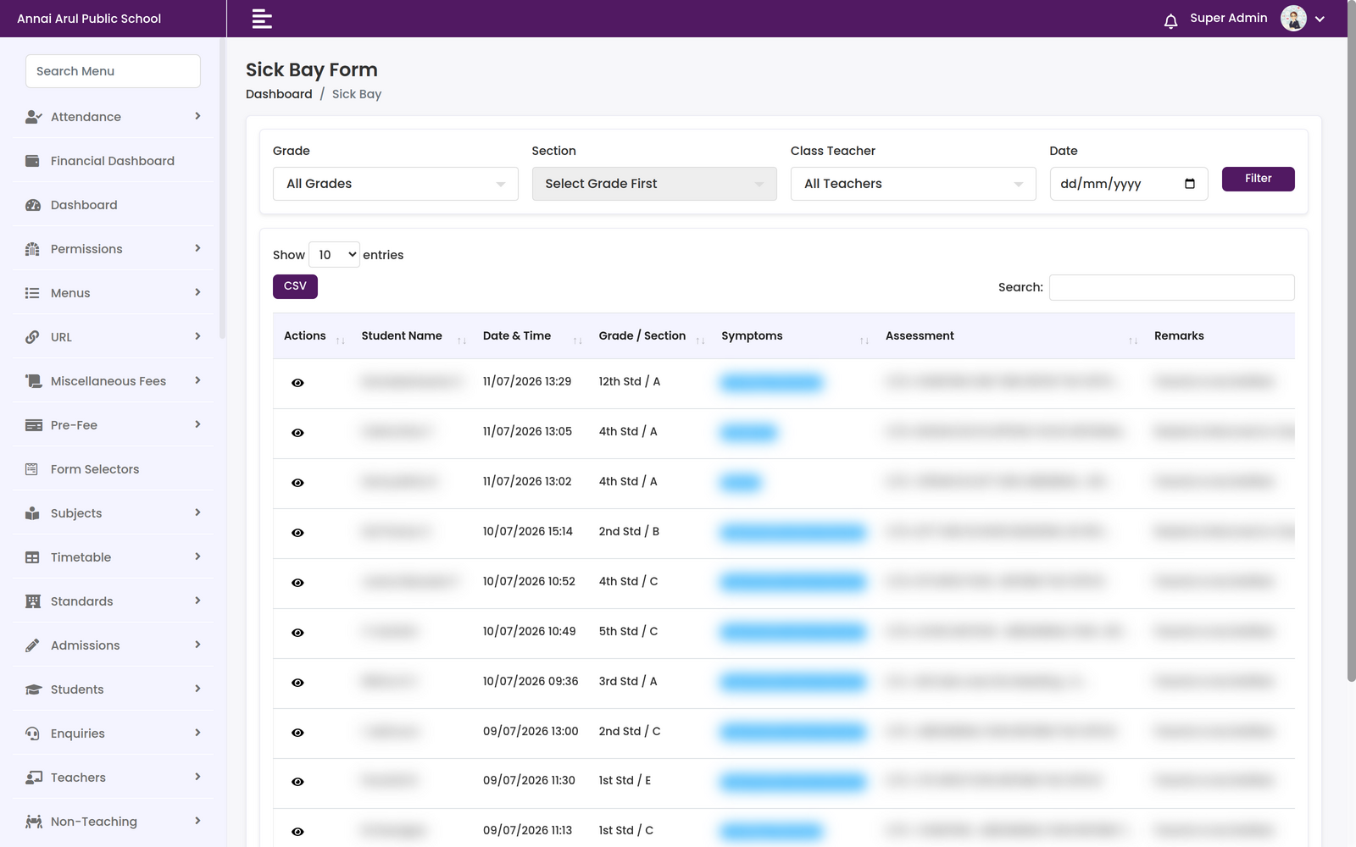This screenshot has width=1356, height=847.
Task: Click the Financial Dashboard sidebar icon
Action: [32, 161]
